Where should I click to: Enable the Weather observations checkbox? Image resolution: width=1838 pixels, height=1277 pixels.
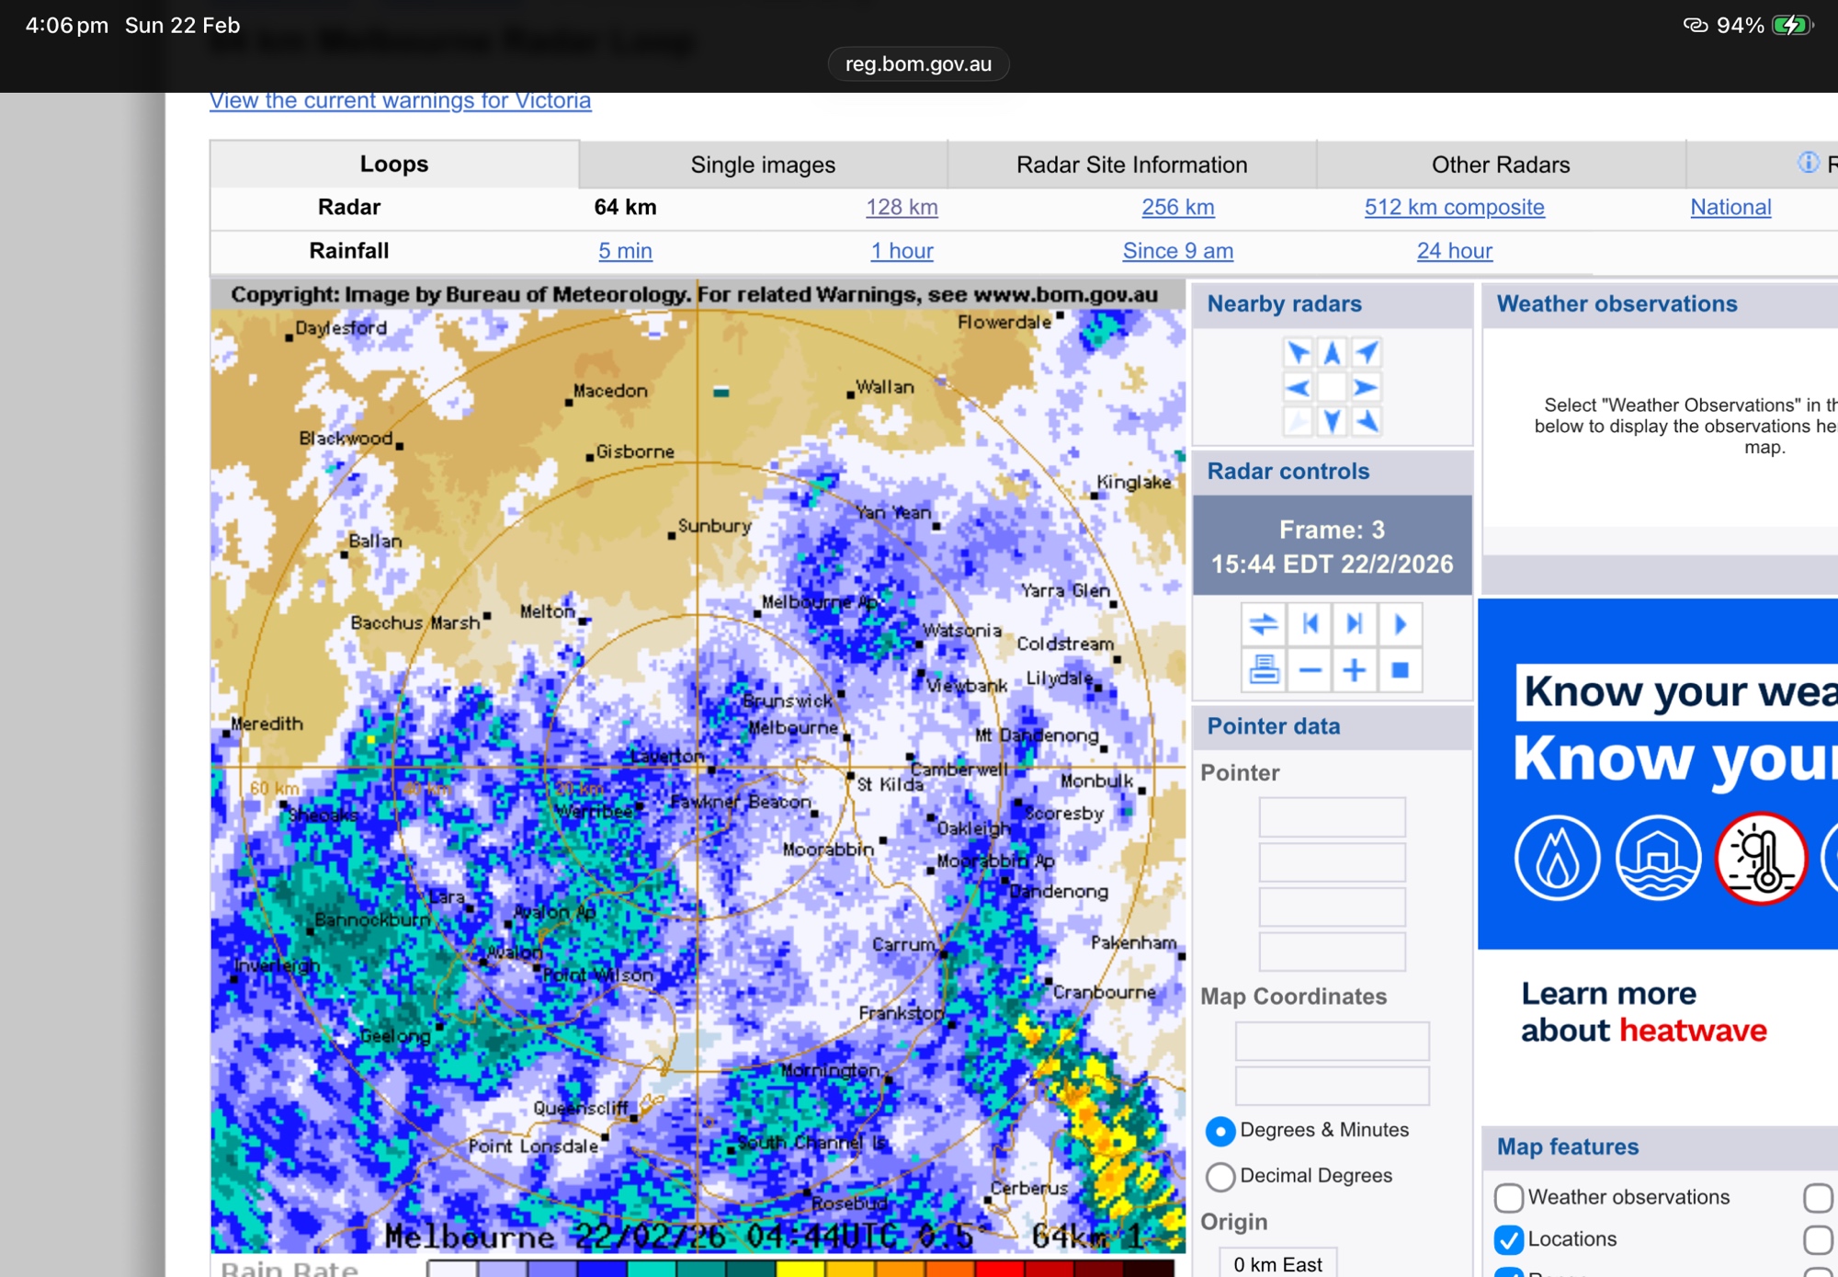coord(1508,1197)
